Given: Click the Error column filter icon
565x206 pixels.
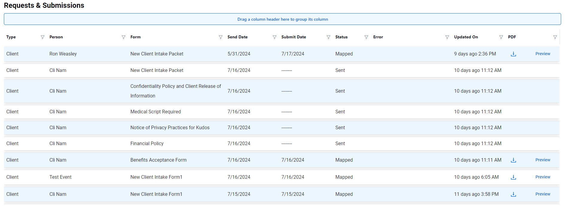Looking at the screenshot, I should tap(447, 37).
